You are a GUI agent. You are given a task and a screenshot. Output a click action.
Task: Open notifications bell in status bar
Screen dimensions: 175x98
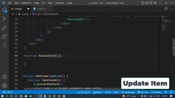(171, 92)
